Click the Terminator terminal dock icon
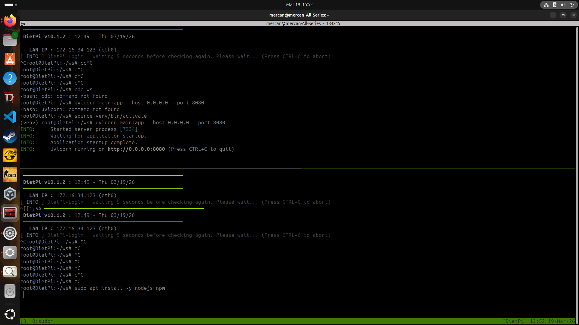This screenshot has height=325, width=579. [10, 213]
